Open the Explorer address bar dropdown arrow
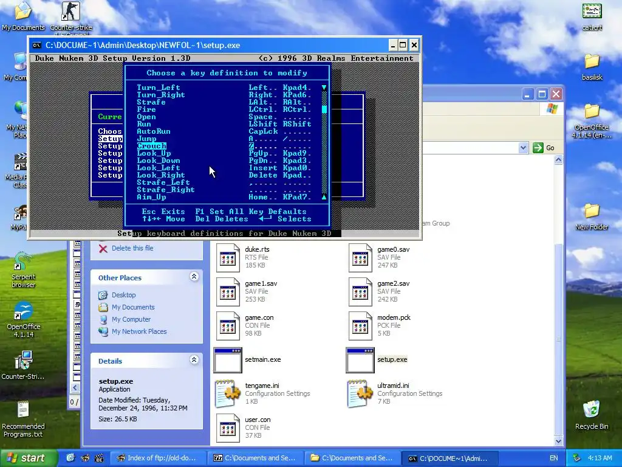The height and width of the screenshot is (467, 622). 523,148
